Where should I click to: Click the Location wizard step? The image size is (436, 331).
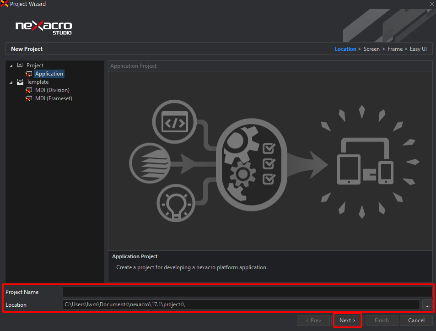345,49
